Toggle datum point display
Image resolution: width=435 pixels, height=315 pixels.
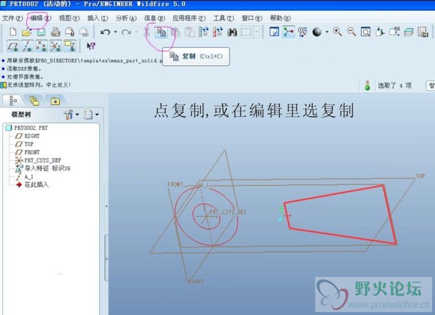click(41, 46)
